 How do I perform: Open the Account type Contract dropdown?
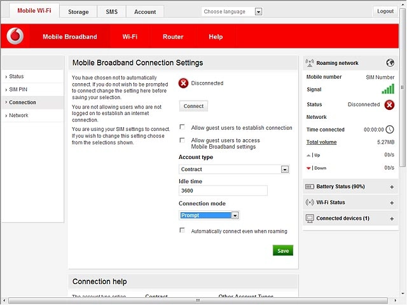(285, 170)
